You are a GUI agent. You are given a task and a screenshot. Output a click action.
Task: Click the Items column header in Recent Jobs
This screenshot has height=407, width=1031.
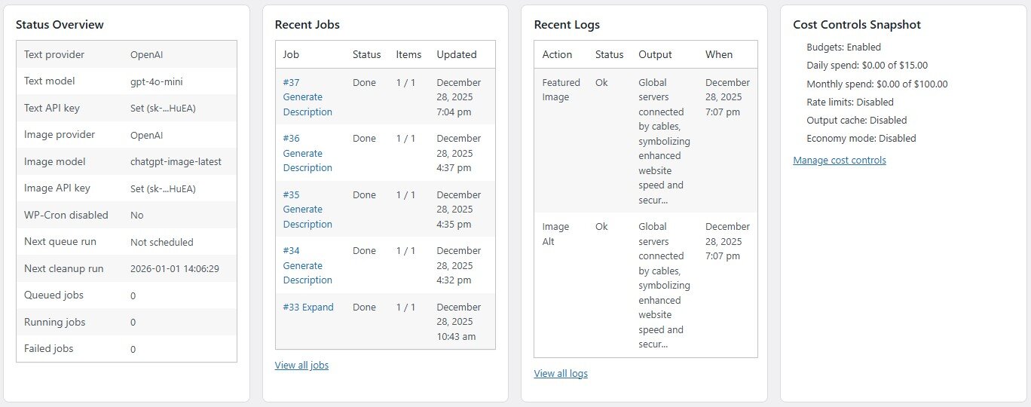408,55
